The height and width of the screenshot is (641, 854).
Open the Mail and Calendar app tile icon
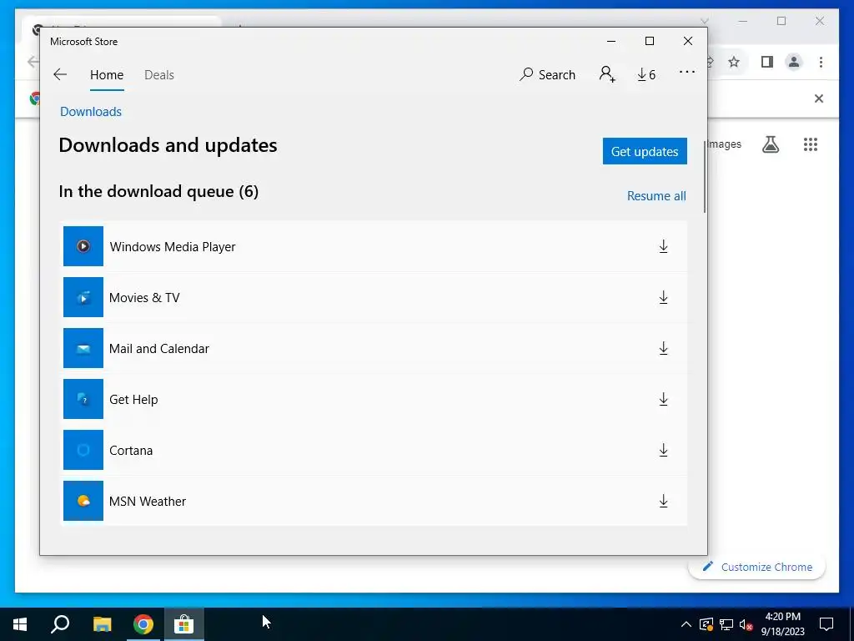[x=83, y=348]
